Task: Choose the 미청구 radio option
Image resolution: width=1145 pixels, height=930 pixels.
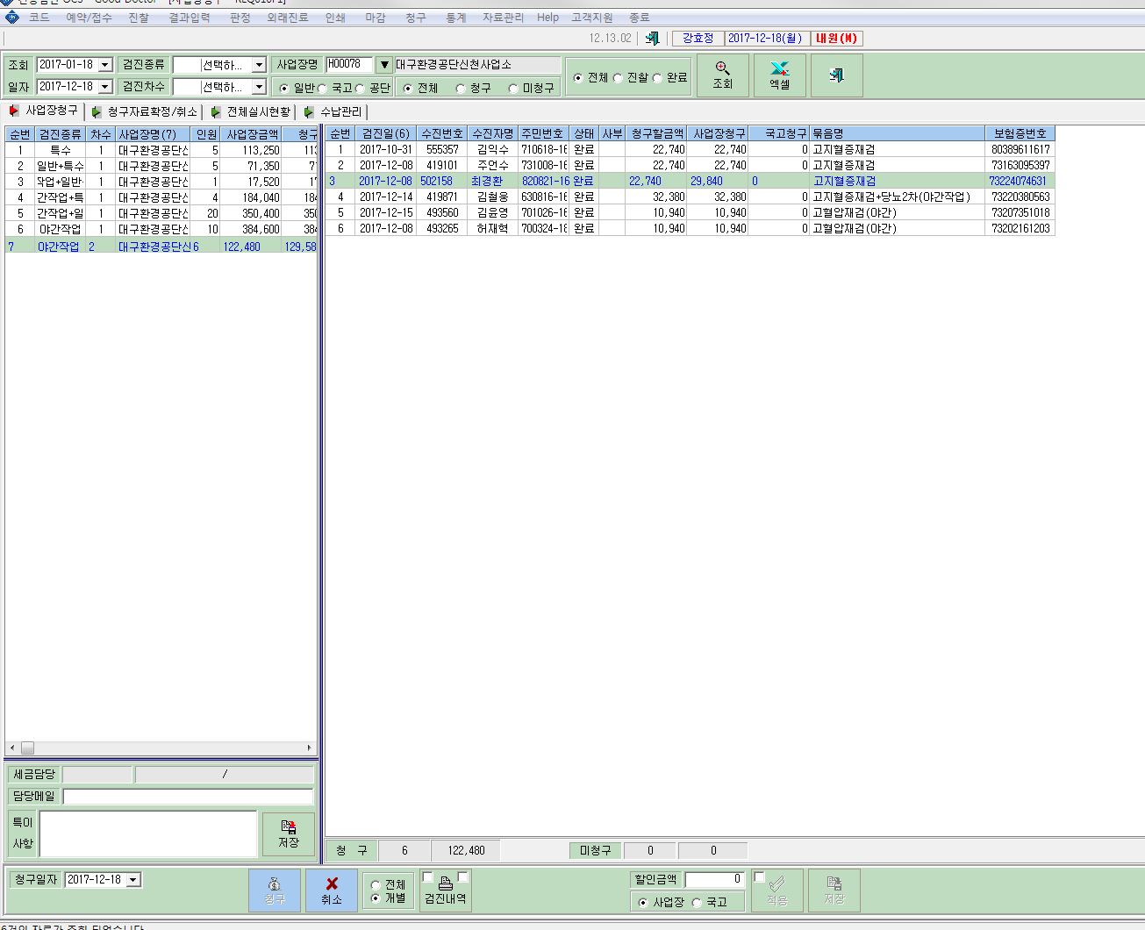Action: tap(513, 89)
